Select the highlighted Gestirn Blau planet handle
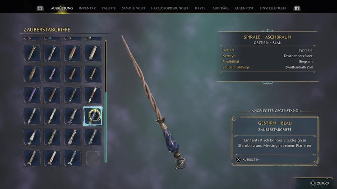Viewport: 337px width, 189px height. click(x=92, y=116)
